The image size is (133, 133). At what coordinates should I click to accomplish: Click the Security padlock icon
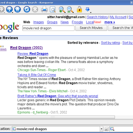click(79, 9)
